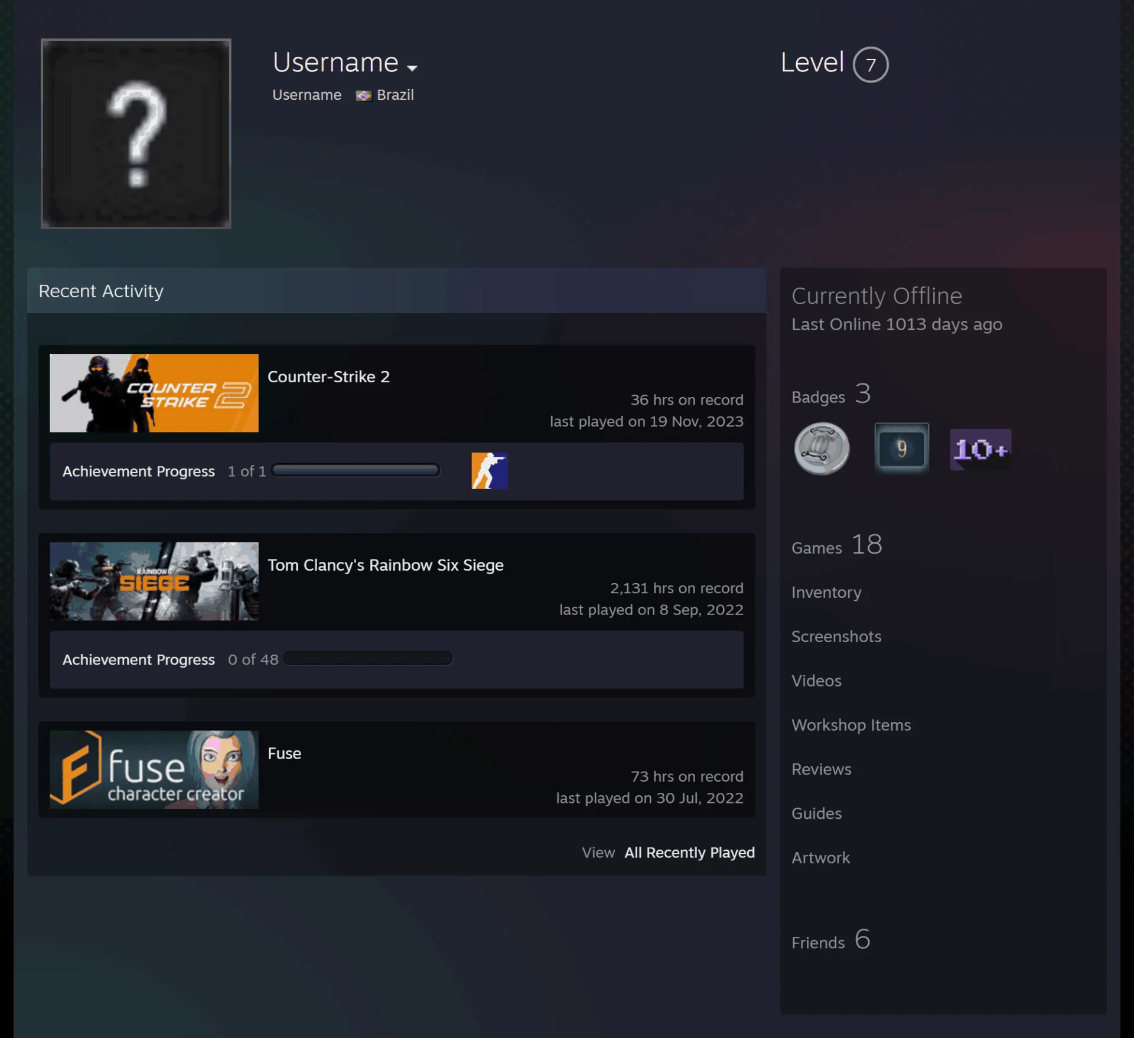
Task: Open the Rainbow Six Siege banner image
Action: click(154, 581)
